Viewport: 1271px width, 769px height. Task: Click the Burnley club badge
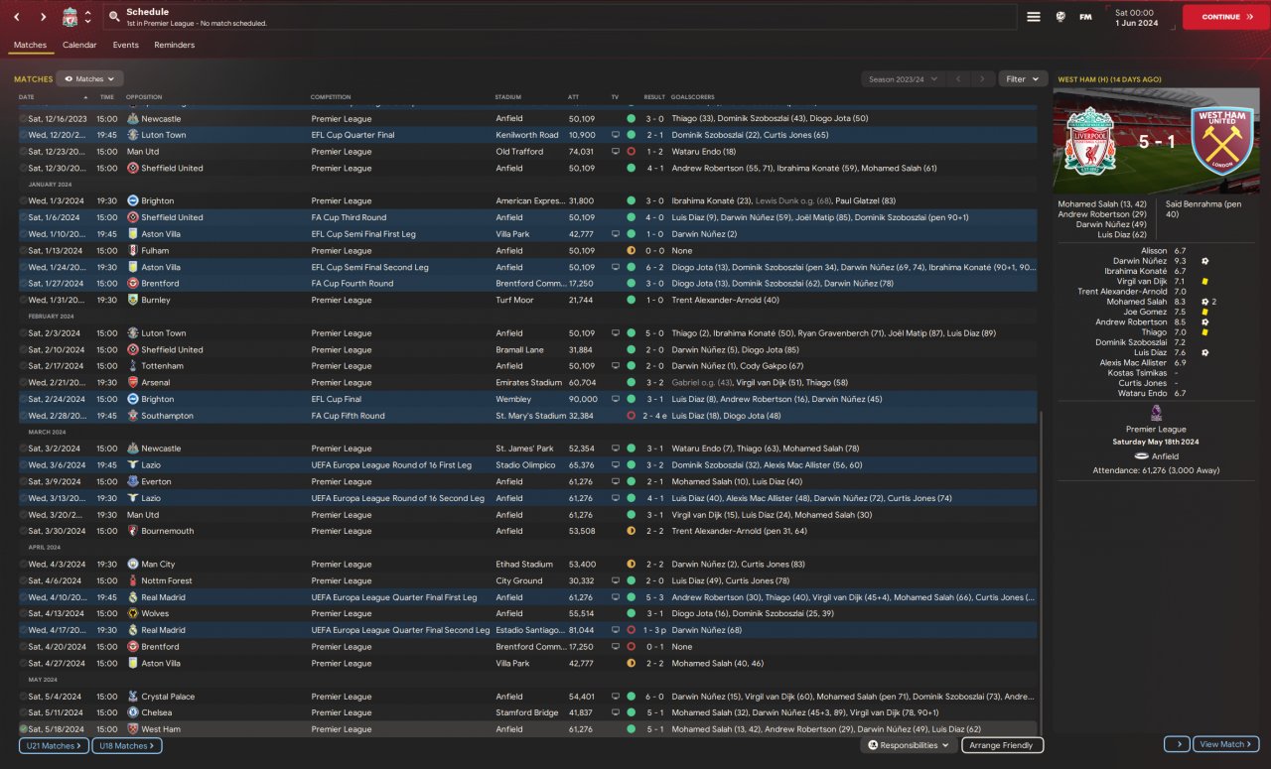pyautogui.click(x=133, y=300)
